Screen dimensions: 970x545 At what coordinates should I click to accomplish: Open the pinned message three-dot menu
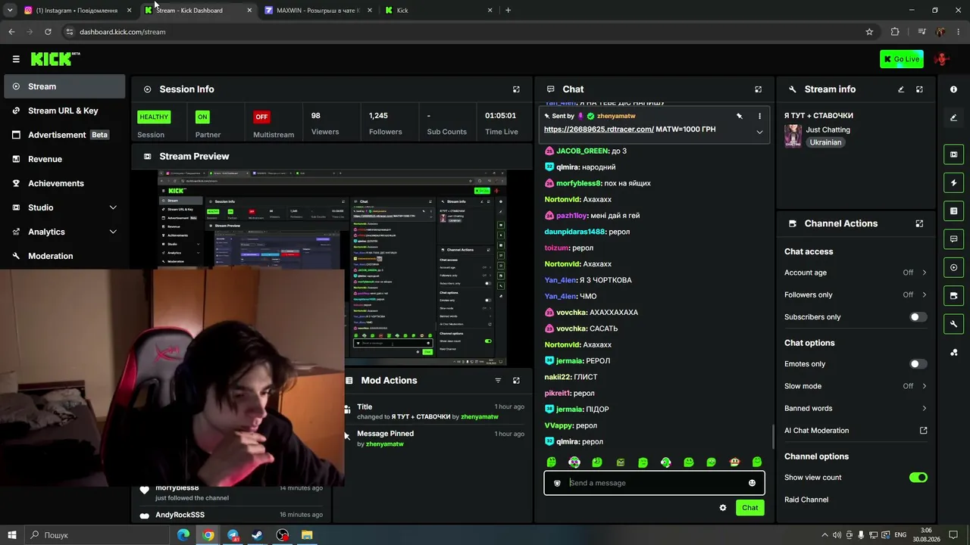759,116
